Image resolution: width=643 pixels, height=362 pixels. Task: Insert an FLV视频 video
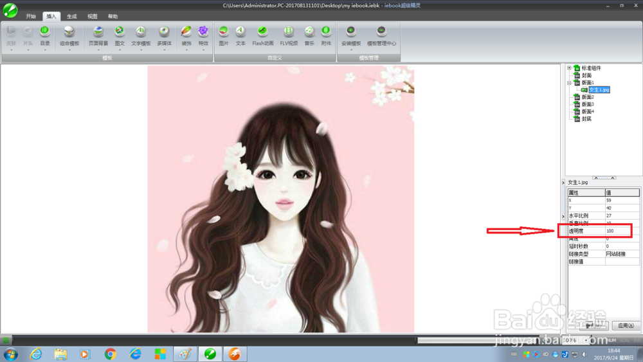289,36
